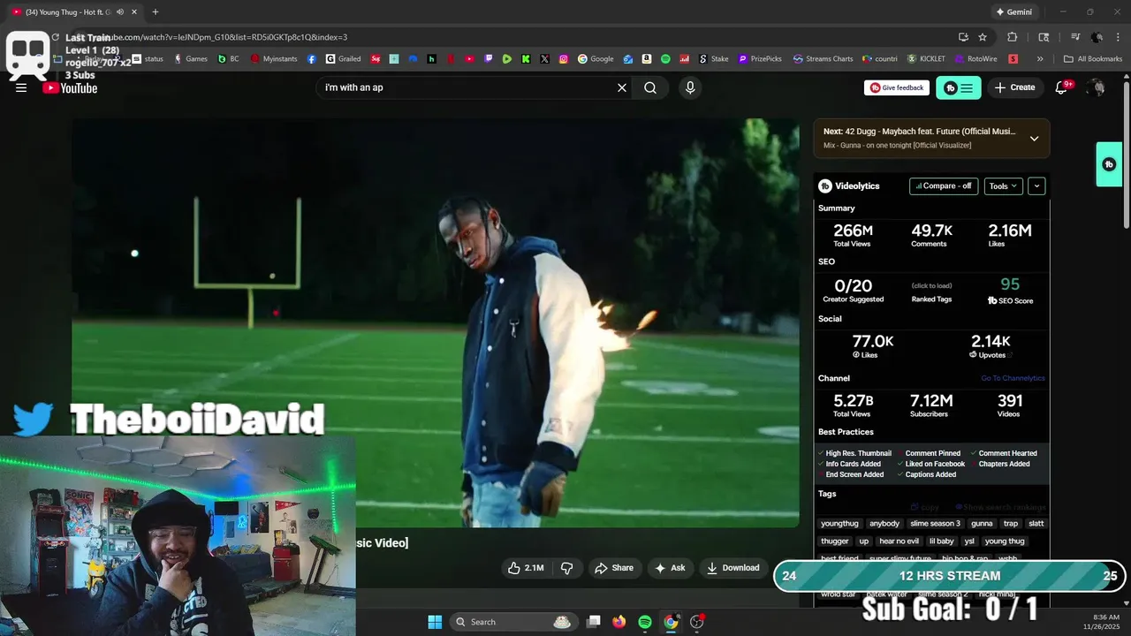1131x636 pixels.
Task: Show more bookmarks with the chevron
Action: pyautogui.click(x=1040, y=59)
